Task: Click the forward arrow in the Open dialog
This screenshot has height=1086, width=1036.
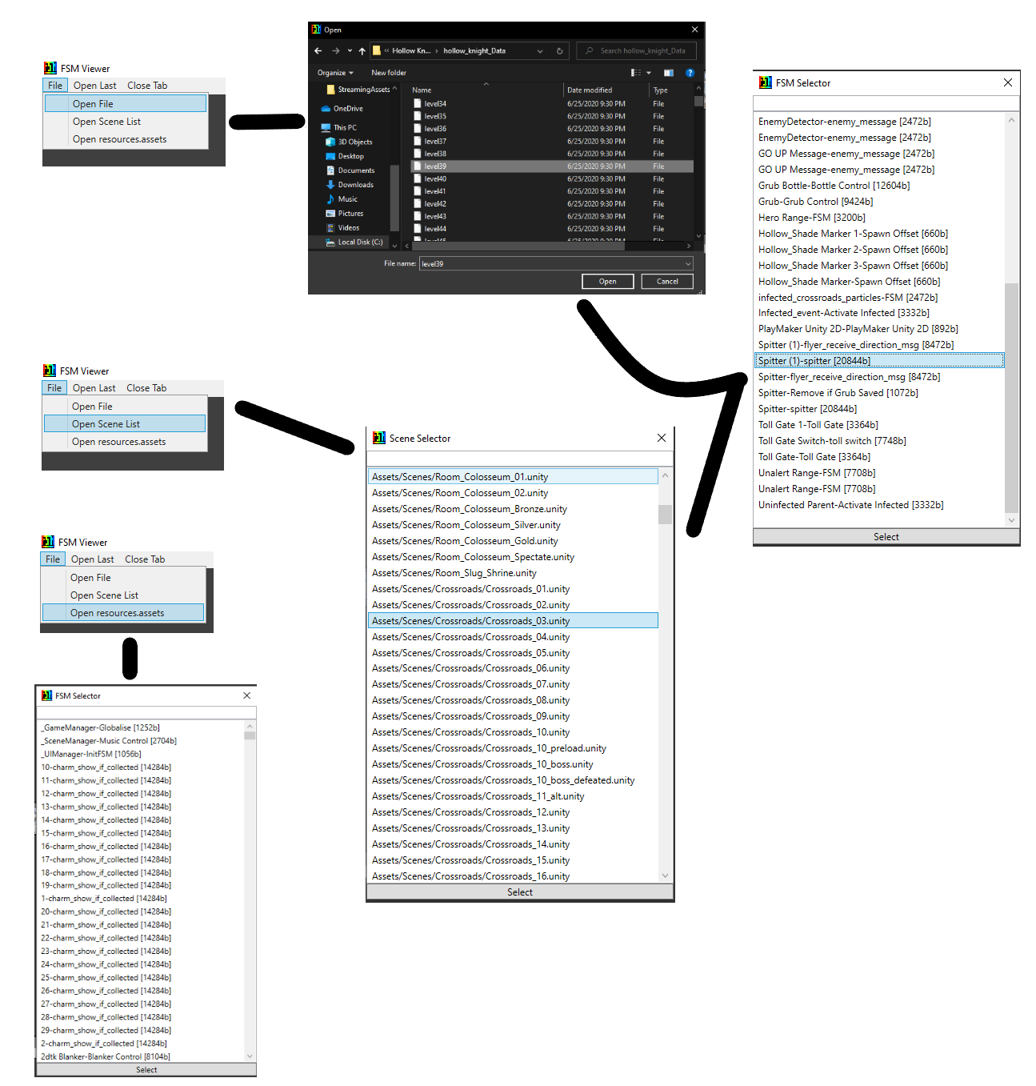Action: point(335,50)
